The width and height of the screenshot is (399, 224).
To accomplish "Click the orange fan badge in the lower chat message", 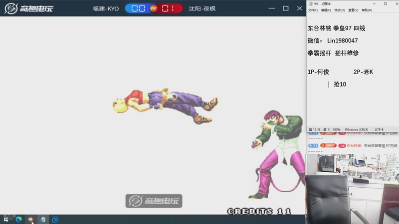I will (x=328, y=146).
